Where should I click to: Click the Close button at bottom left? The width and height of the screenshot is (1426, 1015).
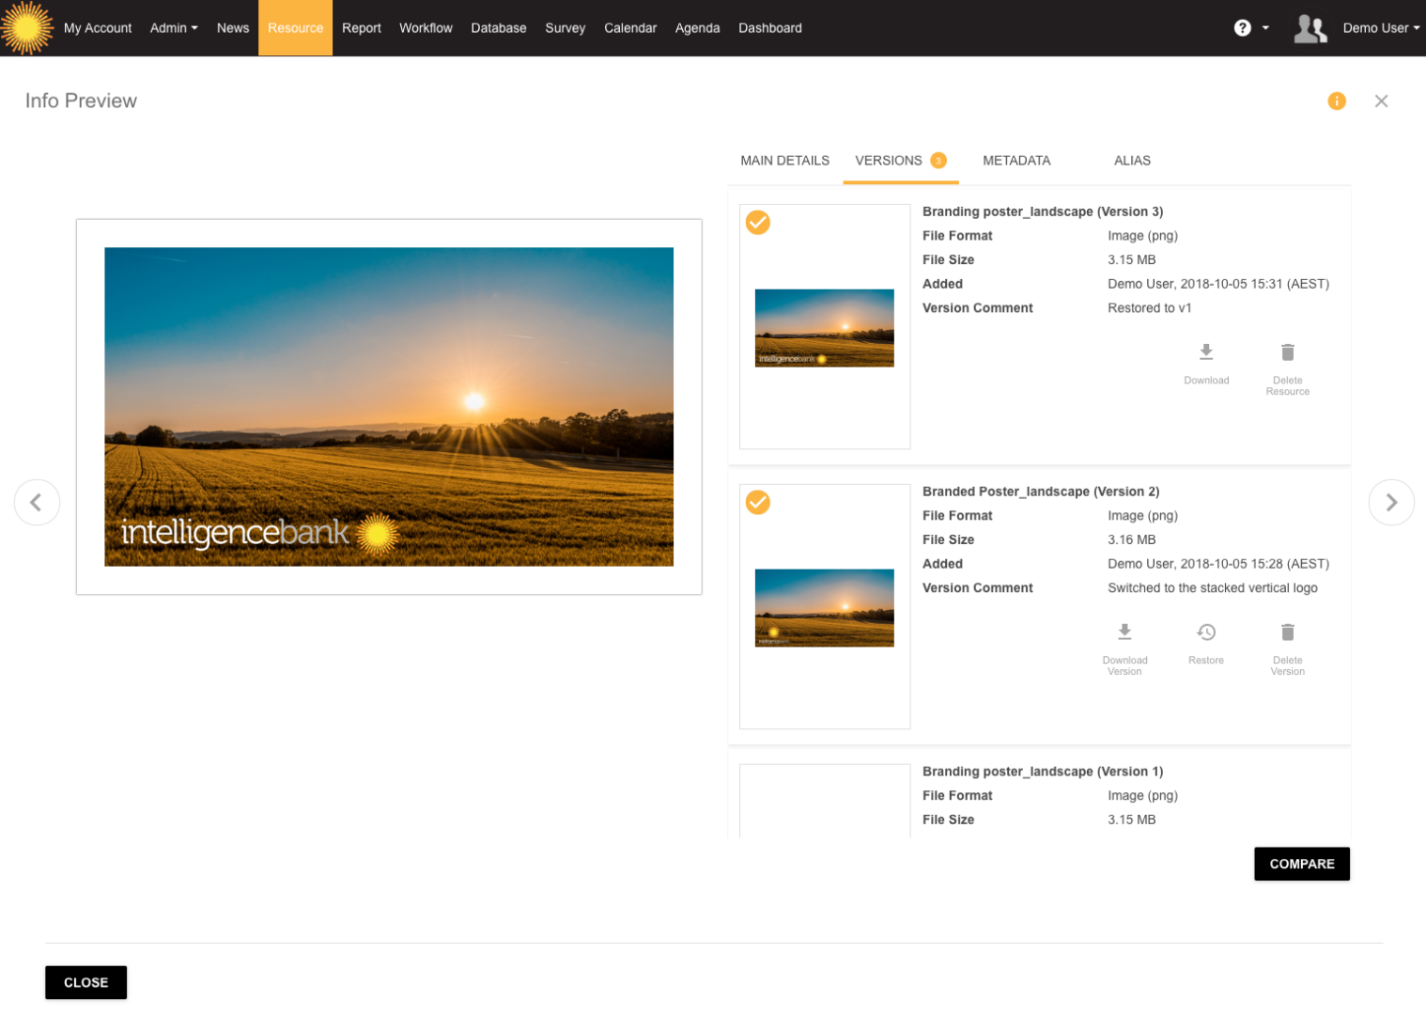(85, 982)
